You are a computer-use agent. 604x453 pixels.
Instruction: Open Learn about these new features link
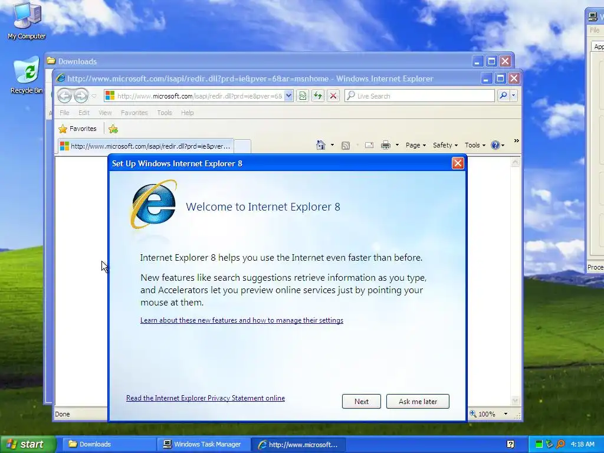pos(241,320)
